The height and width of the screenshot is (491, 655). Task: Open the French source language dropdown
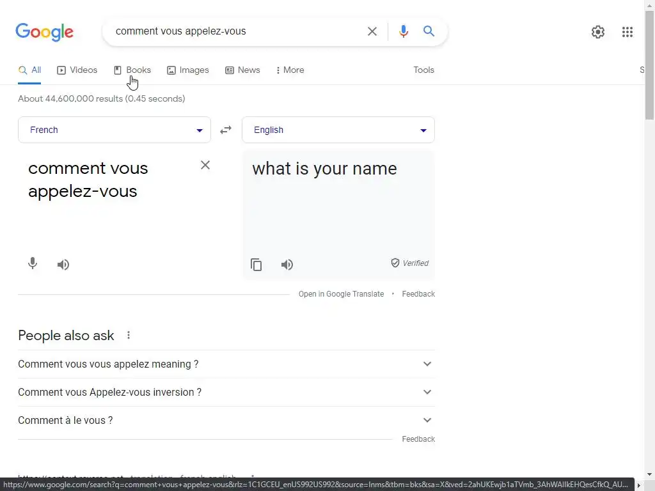click(x=114, y=130)
